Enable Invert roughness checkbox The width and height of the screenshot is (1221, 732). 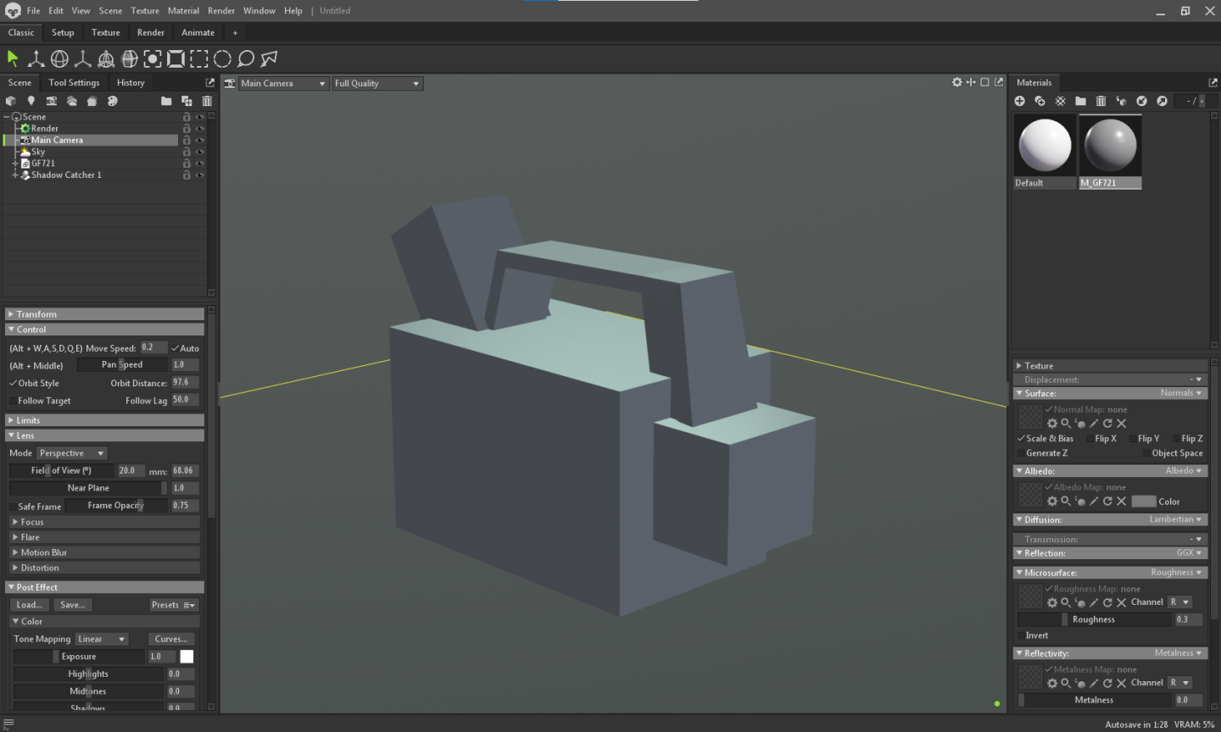(1021, 635)
